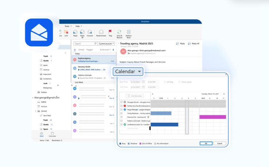
Task: Click the green status icon of conference.room.10
Action: click(x=125, y=125)
